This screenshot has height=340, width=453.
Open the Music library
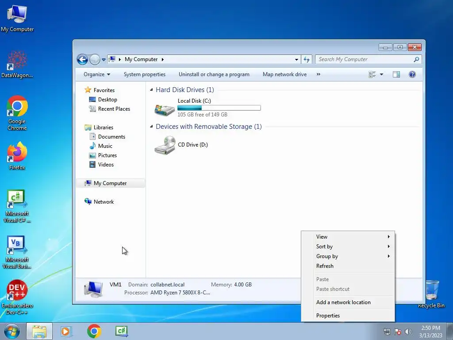101,146
